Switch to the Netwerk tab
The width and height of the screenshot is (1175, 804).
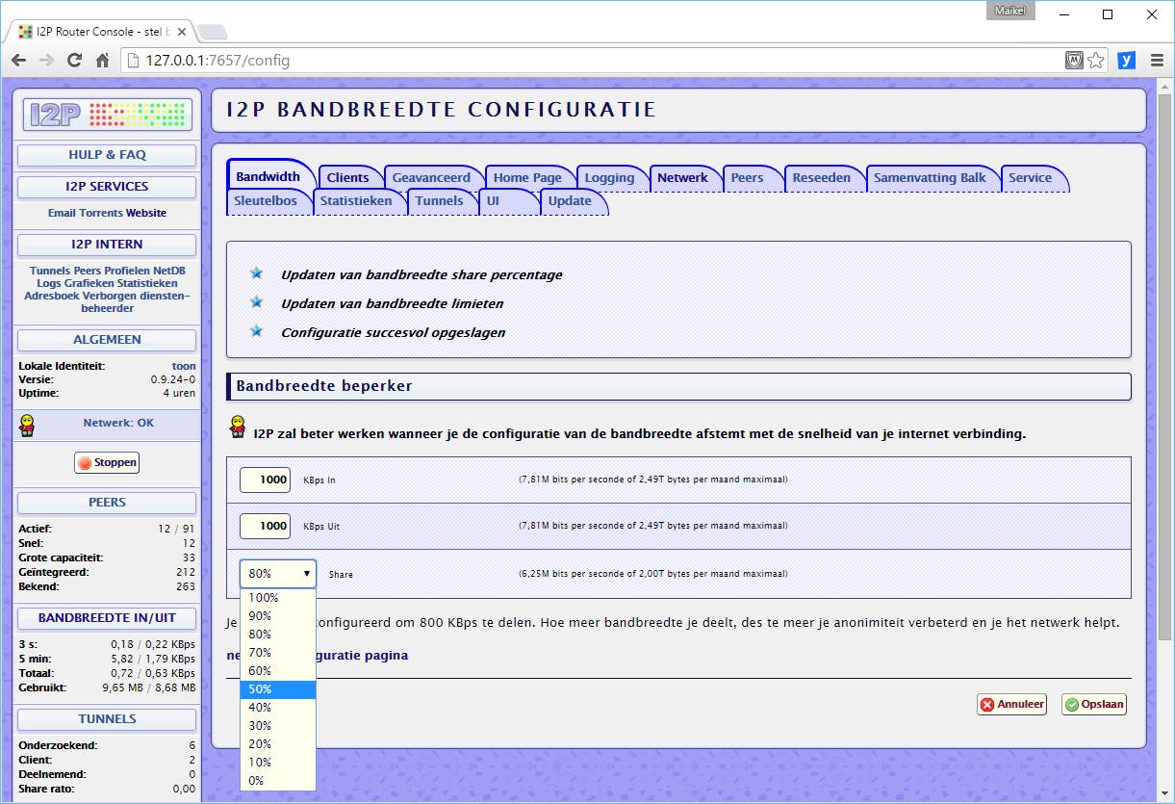point(684,177)
